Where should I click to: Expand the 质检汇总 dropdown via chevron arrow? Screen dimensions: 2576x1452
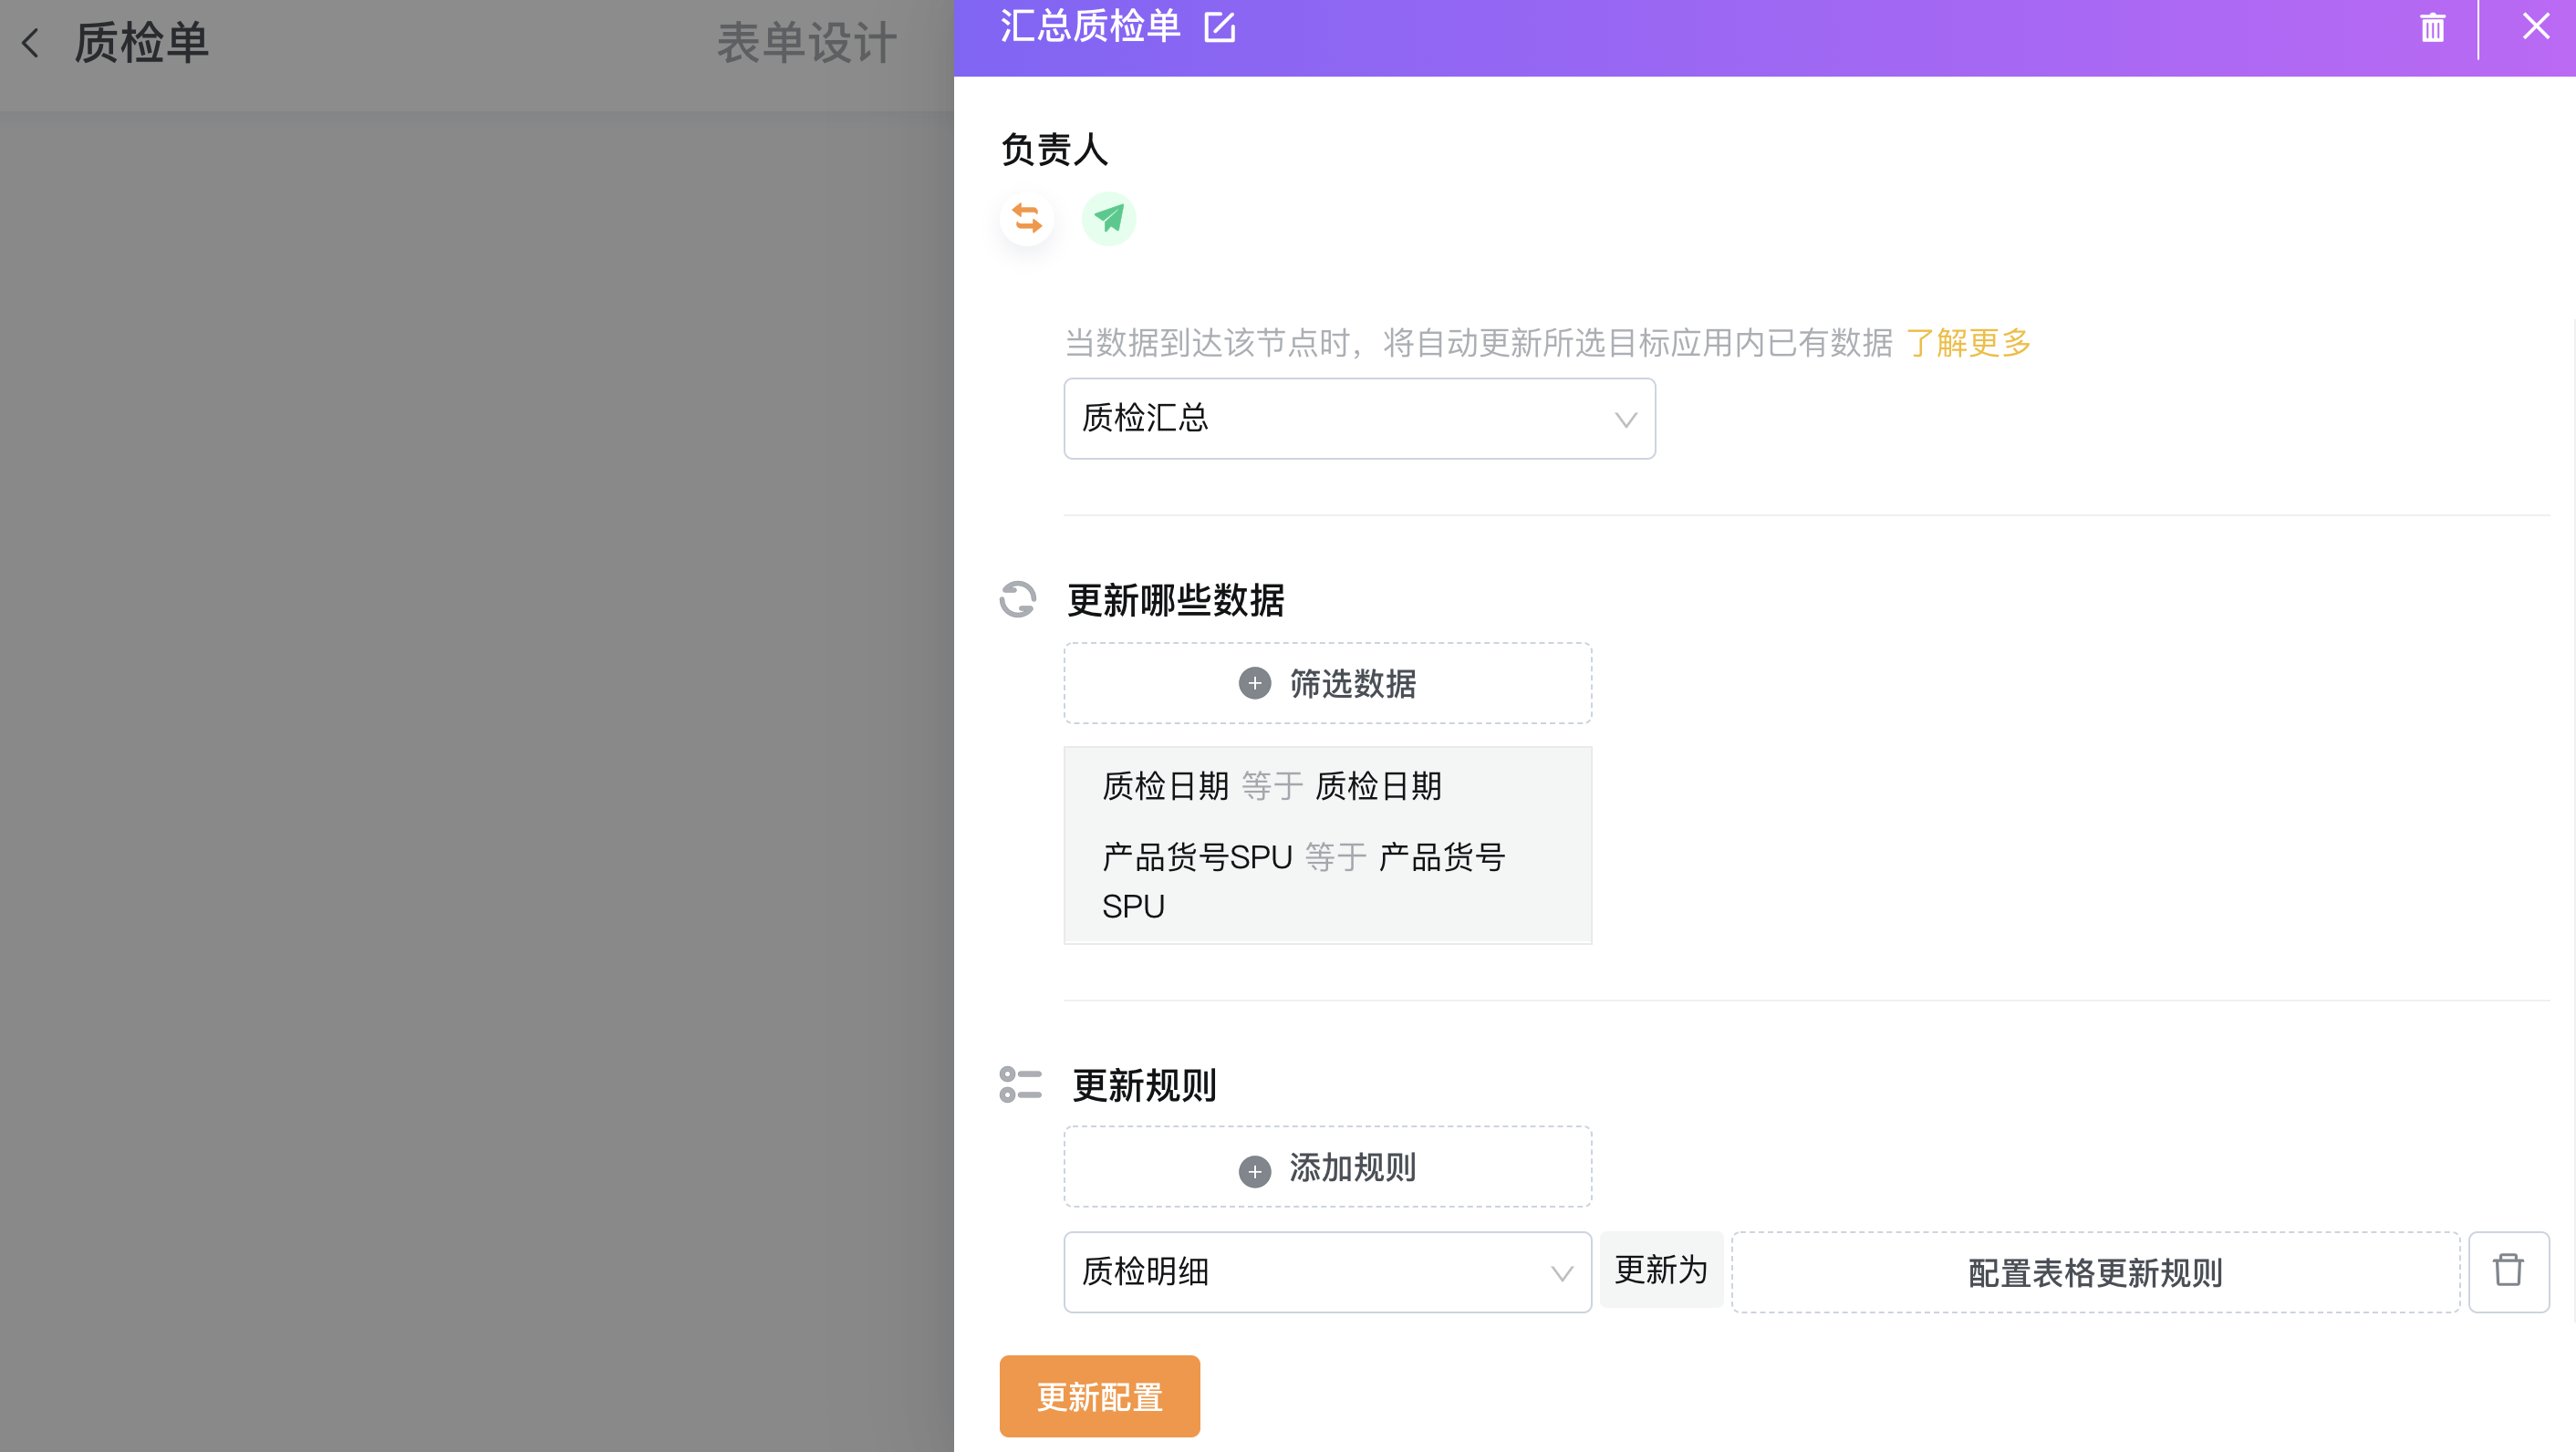pyautogui.click(x=1626, y=420)
